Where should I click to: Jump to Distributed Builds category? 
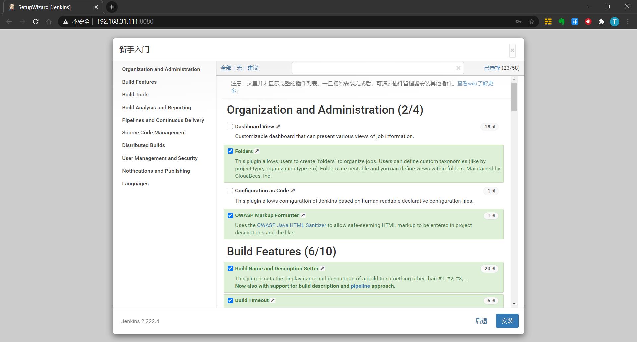coord(143,145)
